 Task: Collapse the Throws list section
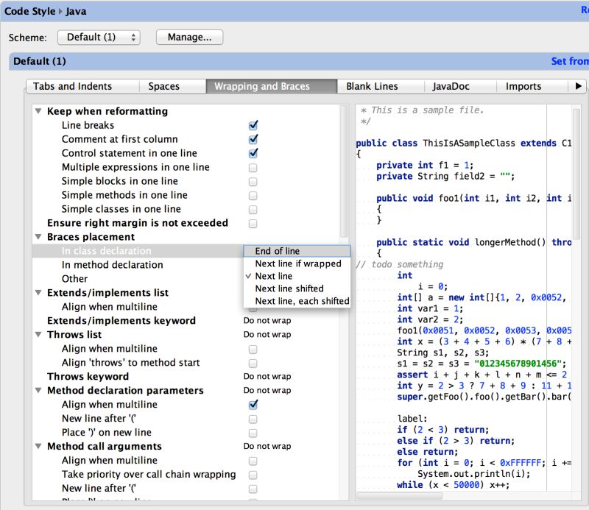pyautogui.click(x=38, y=335)
